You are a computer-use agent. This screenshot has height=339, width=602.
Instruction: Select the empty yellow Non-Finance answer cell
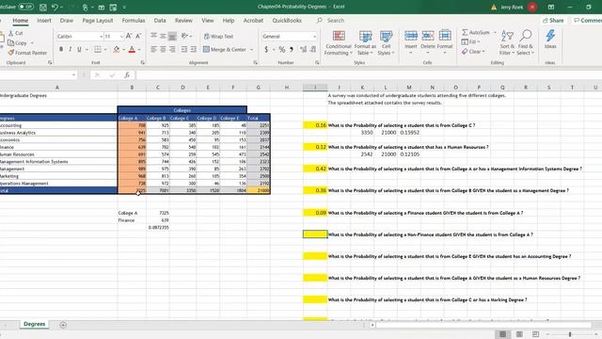pyautogui.click(x=315, y=234)
